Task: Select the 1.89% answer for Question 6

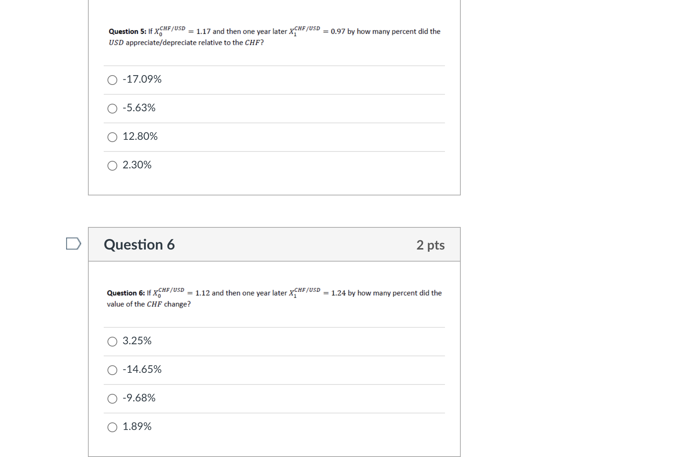Action: 112,427
